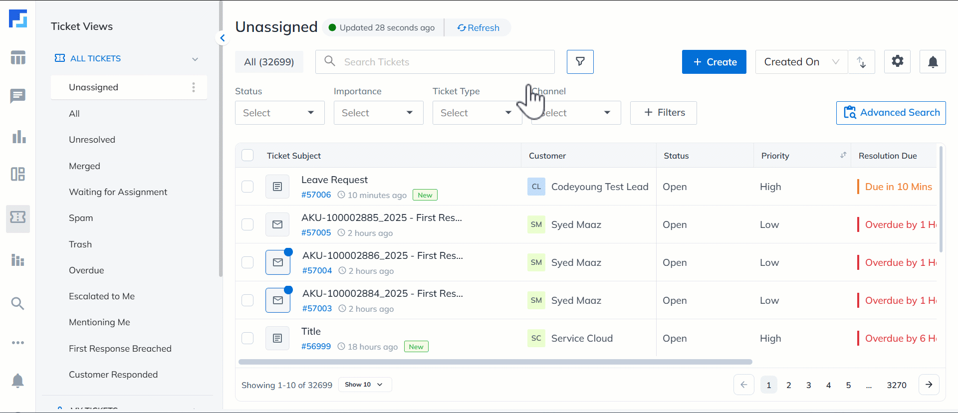
Task: Expand the Importance filter dropdown
Action: click(x=378, y=113)
